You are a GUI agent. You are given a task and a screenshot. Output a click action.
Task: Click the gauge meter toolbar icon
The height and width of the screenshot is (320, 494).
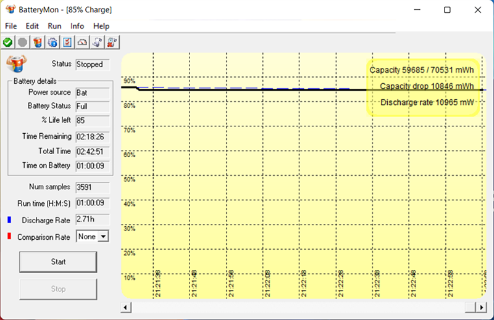point(82,42)
